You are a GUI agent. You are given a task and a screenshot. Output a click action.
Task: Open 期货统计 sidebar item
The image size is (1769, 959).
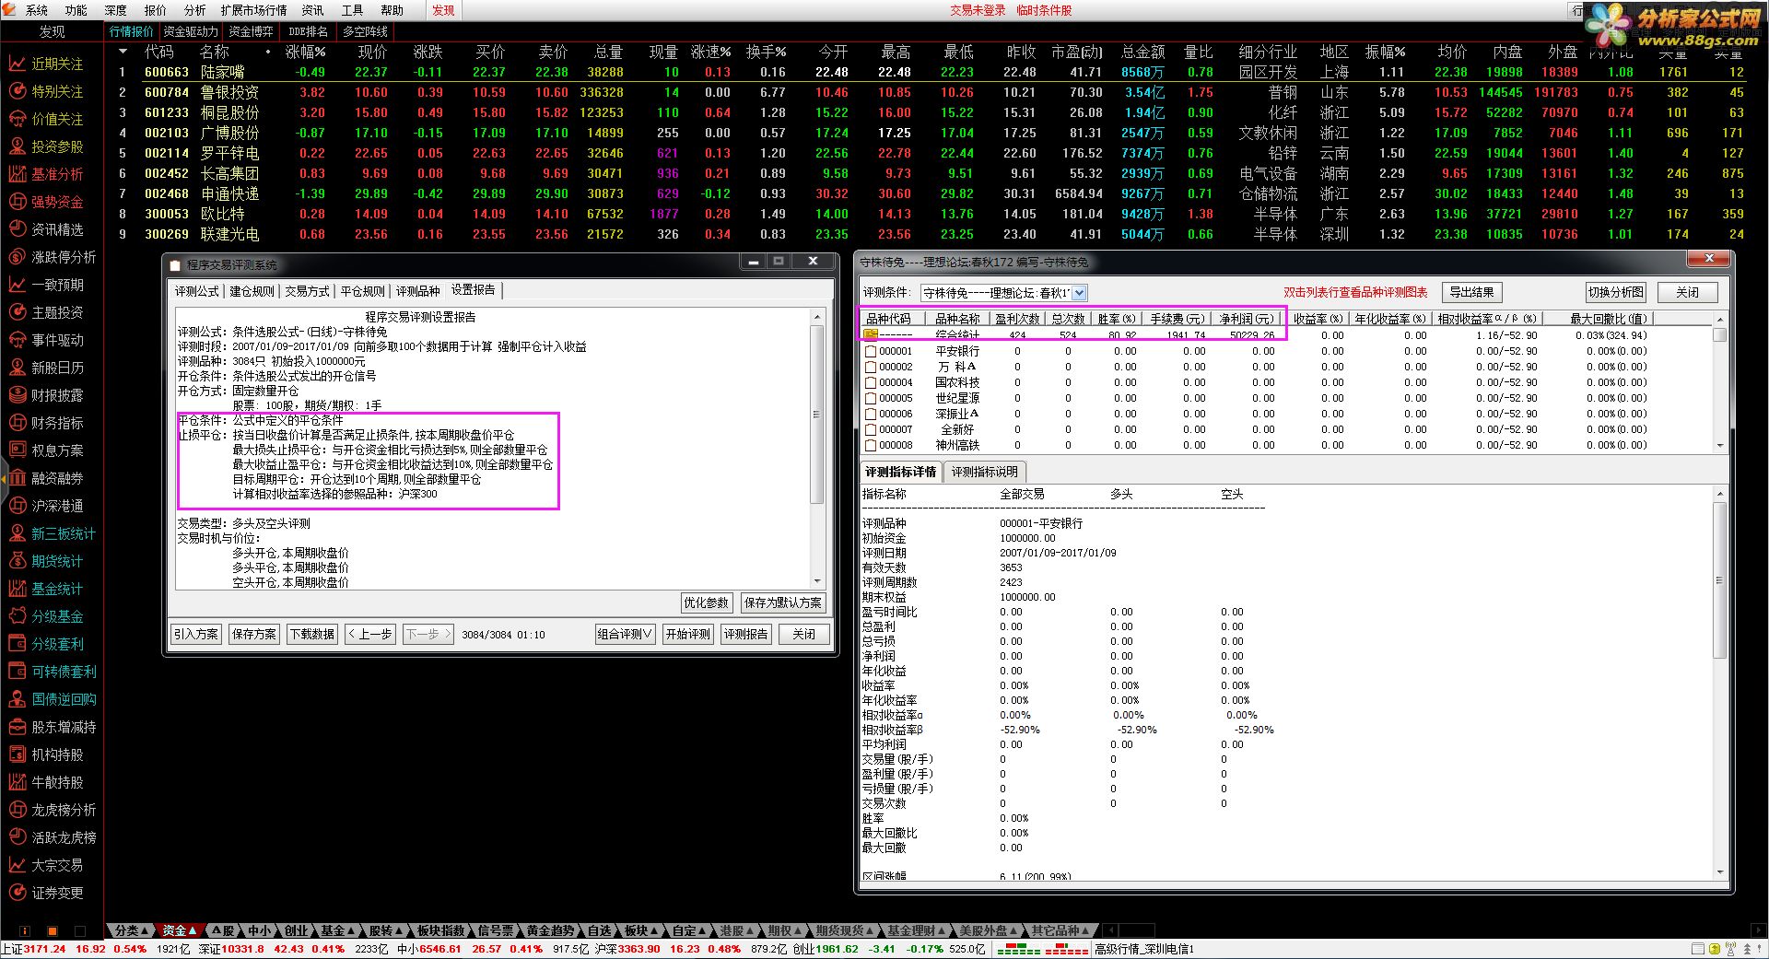click(x=46, y=561)
